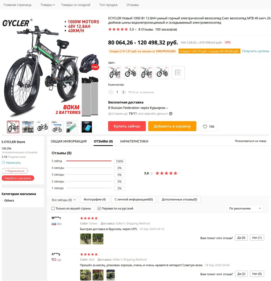Click the Добавить в корзину button
Viewport: 271px width, 281px height.
pyautogui.click(x=172, y=126)
